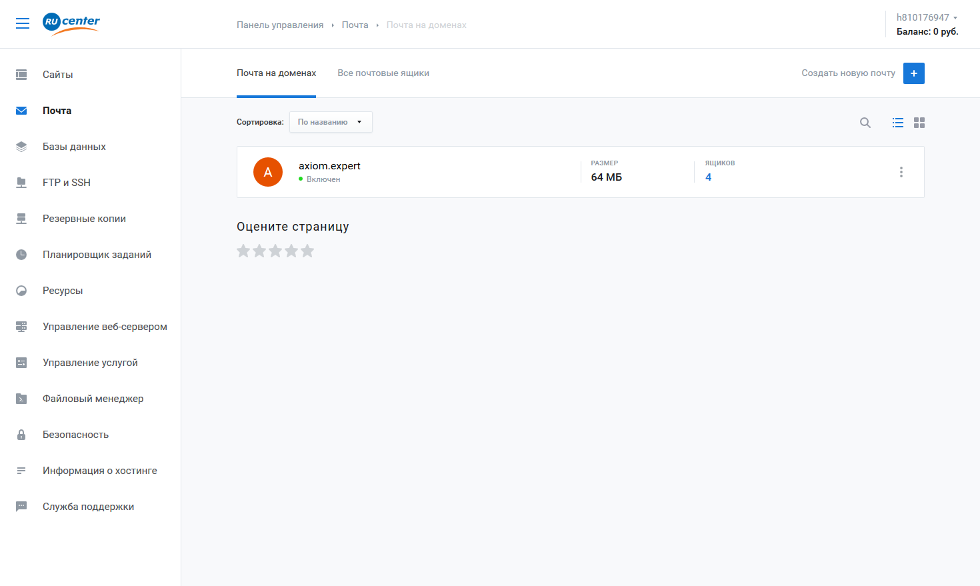Click the blue plus create button

pyautogui.click(x=914, y=73)
